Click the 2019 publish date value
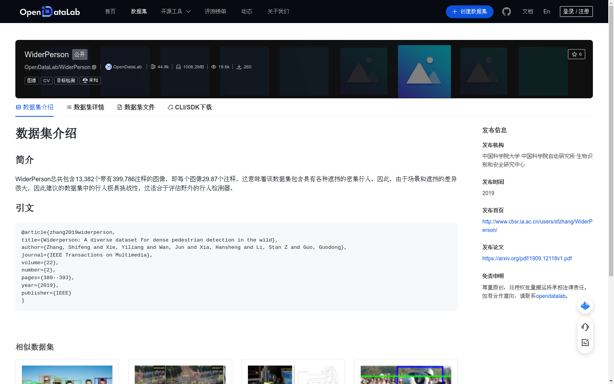Image resolution: width=614 pixels, height=384 pixels. tap(488, 193)
